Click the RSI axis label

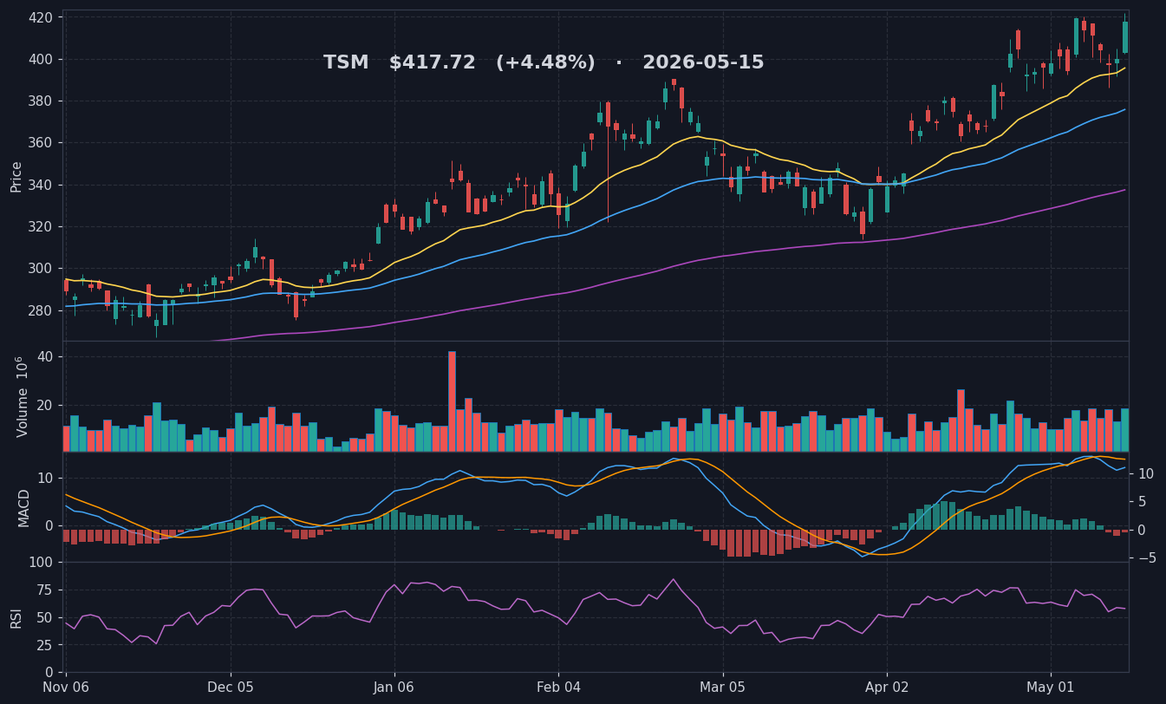coord(16,617)
